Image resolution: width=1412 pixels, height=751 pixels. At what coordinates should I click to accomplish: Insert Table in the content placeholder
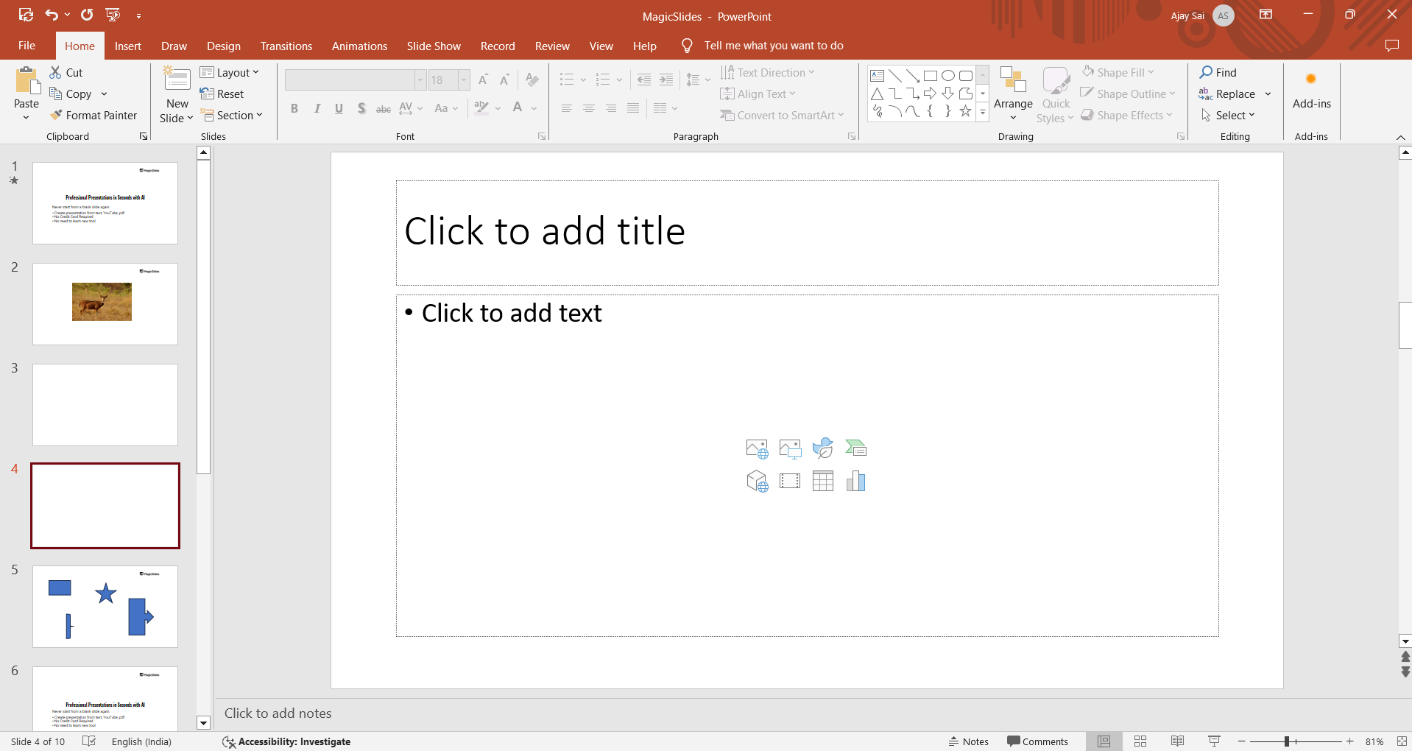click(823, 482)
